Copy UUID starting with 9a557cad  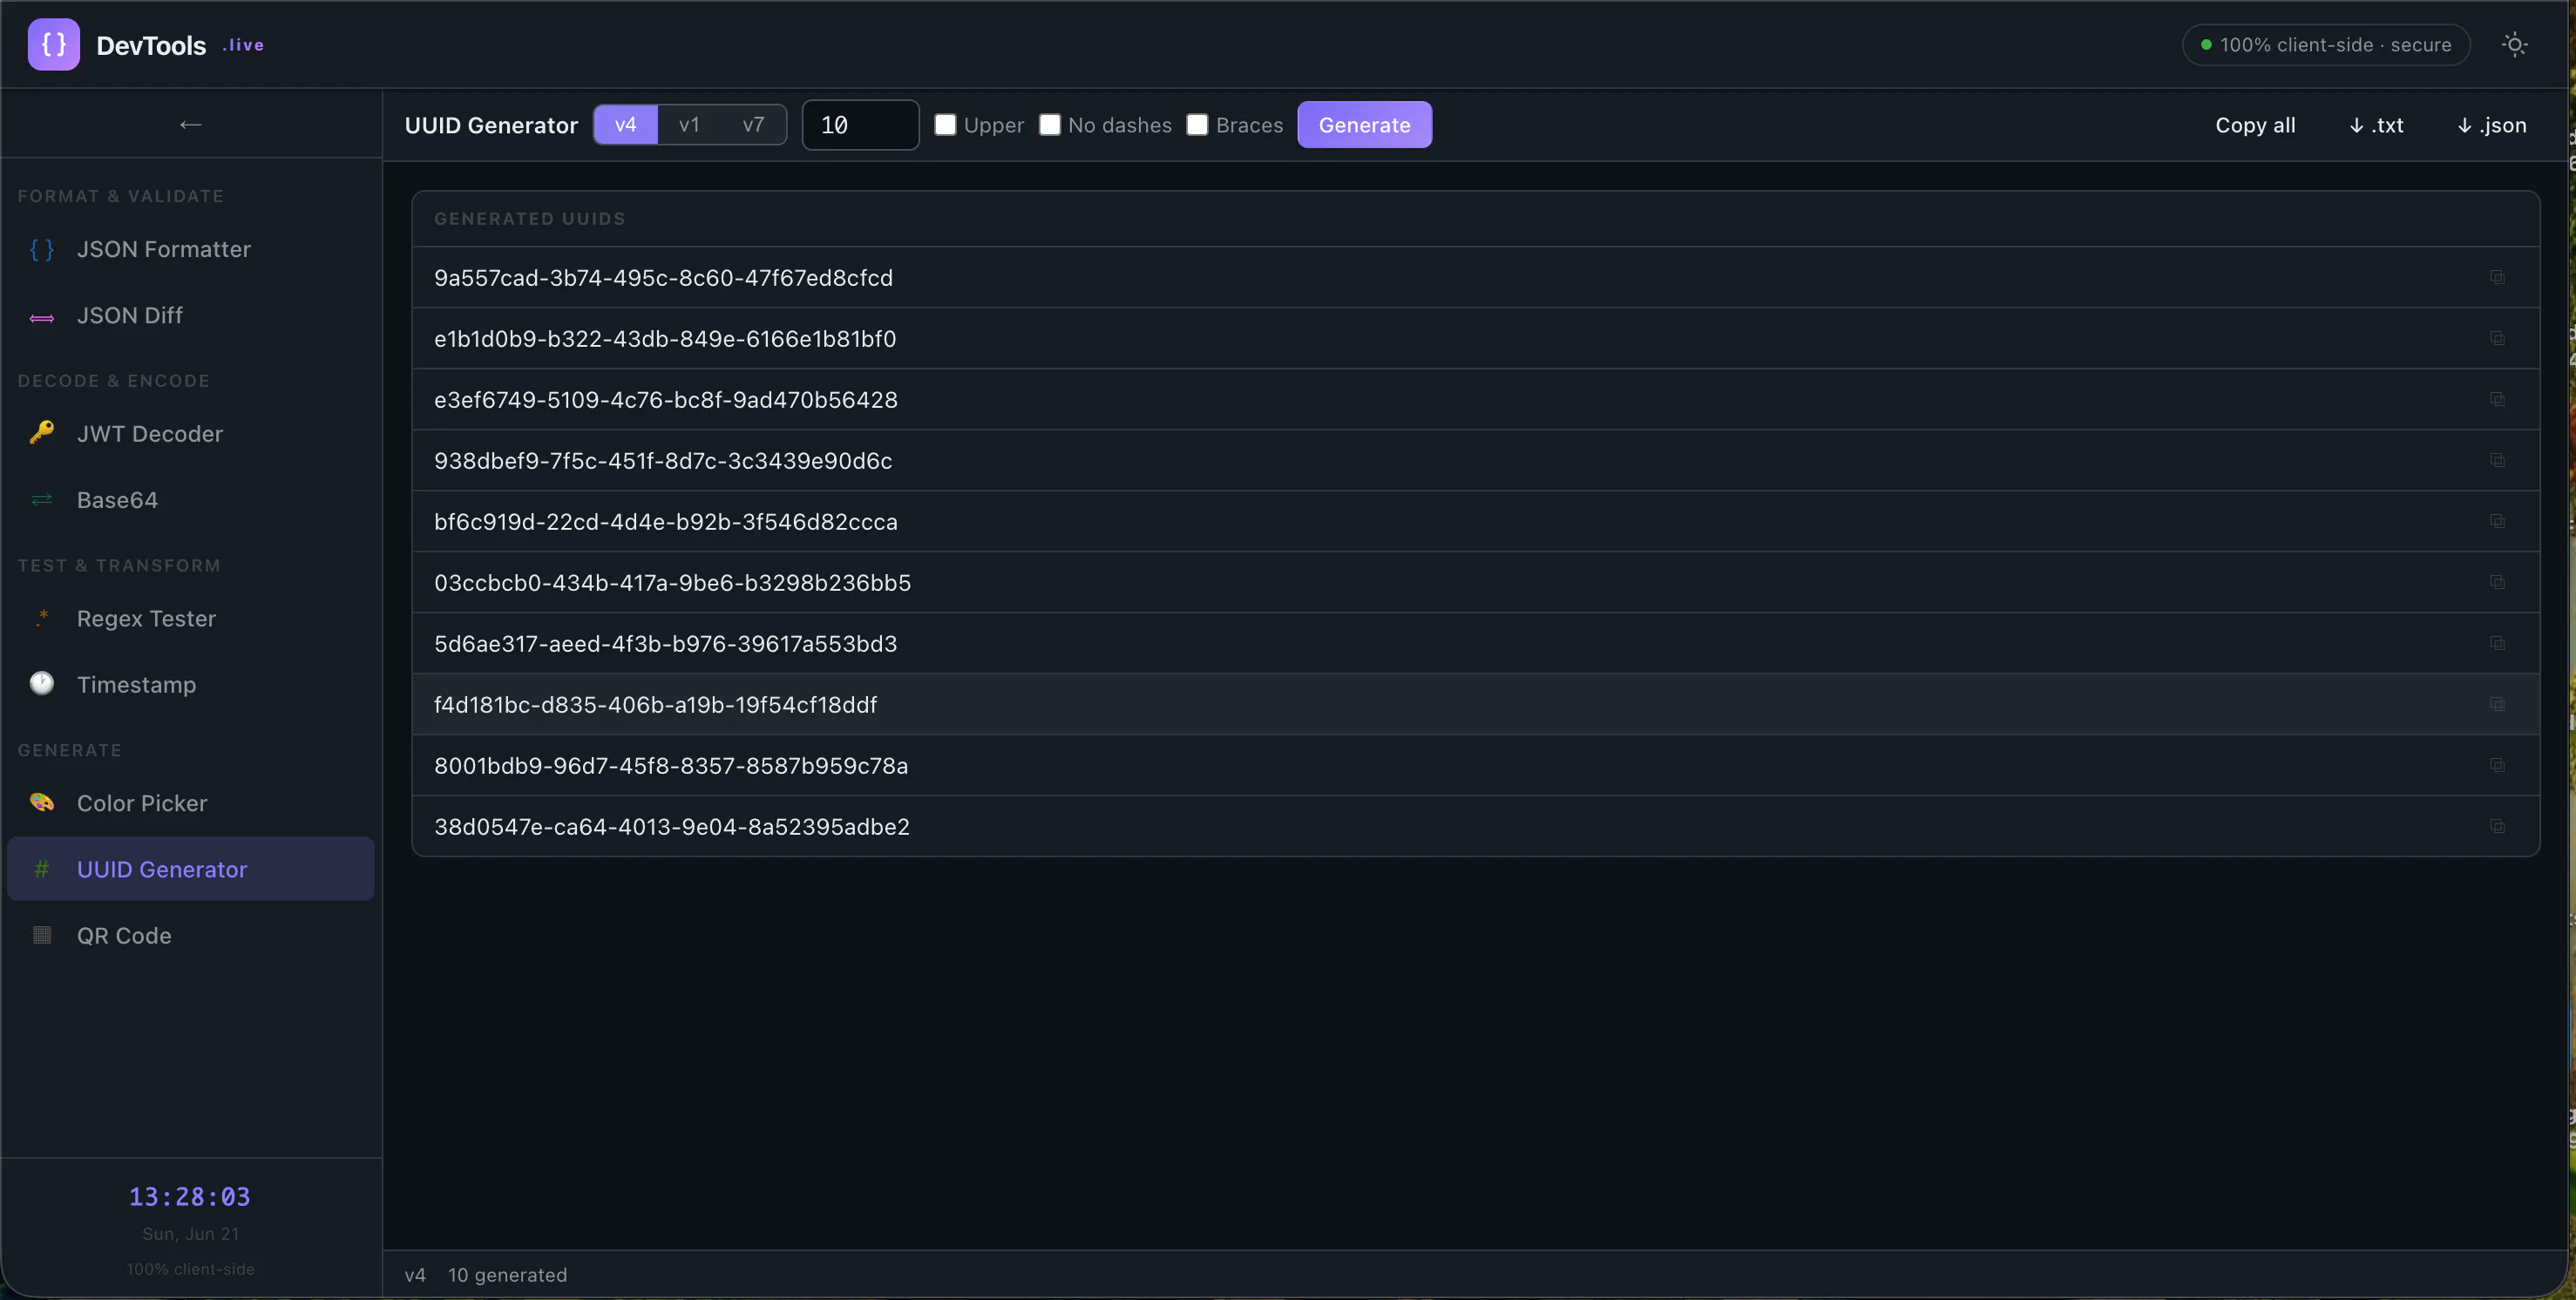pyautogui.click(x=2496, y=277)
